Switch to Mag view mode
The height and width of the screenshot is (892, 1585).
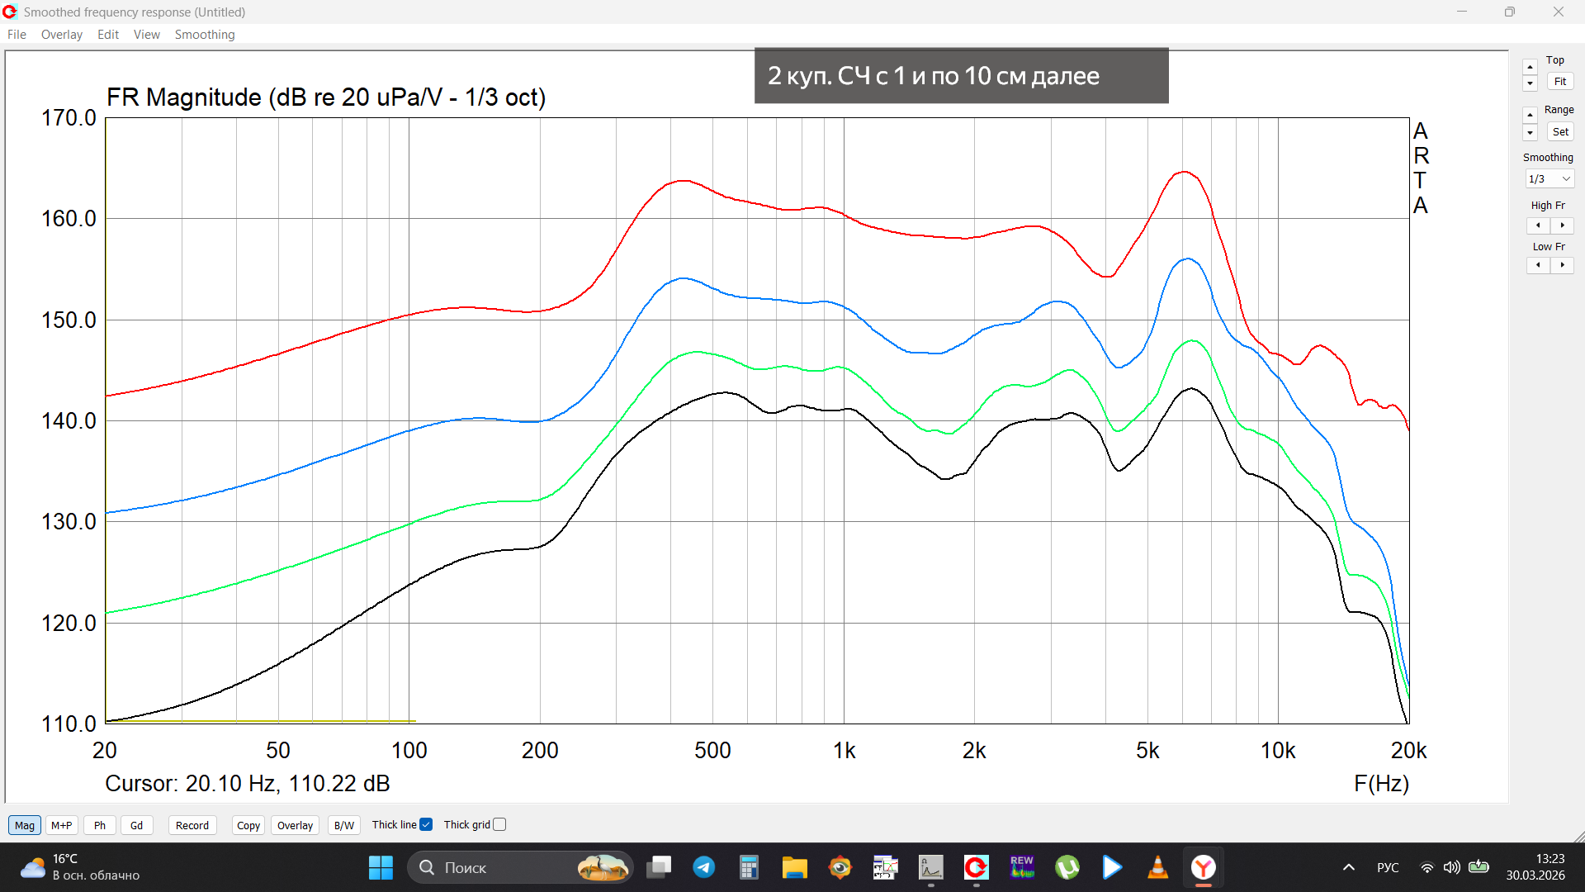[x=25, y=825]
